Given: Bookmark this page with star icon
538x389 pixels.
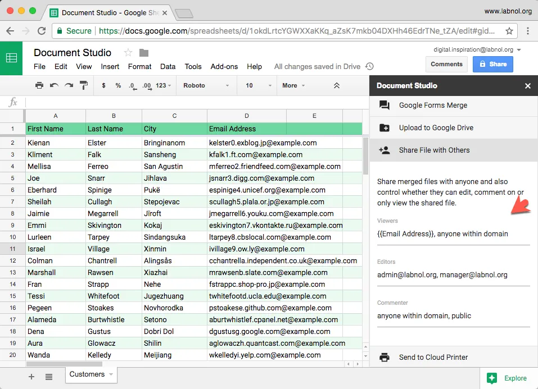Looking at the screenshot, I should [509, 31].
